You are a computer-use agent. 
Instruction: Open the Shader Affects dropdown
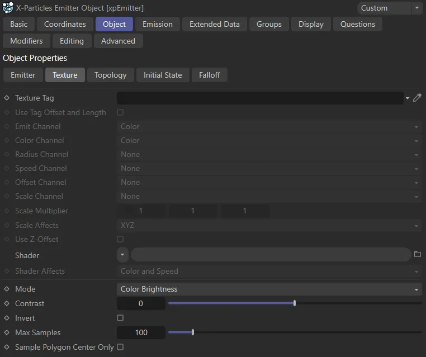(269, 271)
